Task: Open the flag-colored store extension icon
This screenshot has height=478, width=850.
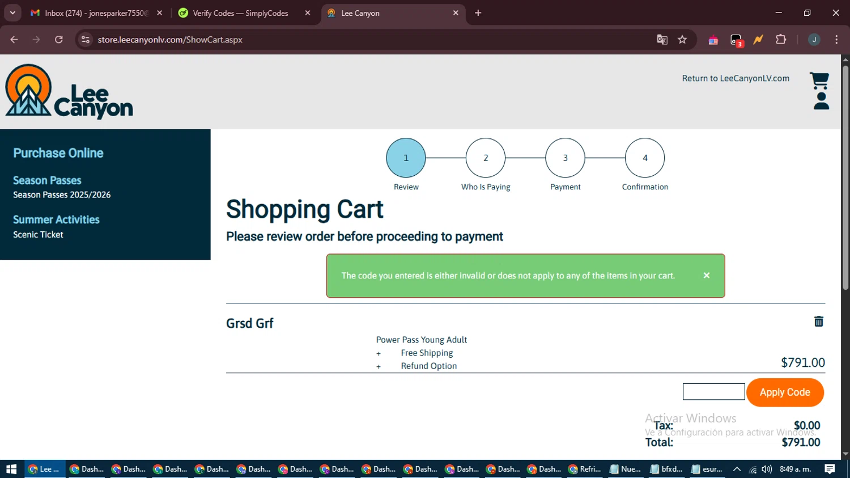Action: (x=713, y=40)
